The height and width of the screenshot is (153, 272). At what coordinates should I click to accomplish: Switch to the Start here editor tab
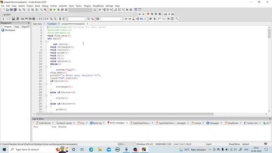(37, 24)
